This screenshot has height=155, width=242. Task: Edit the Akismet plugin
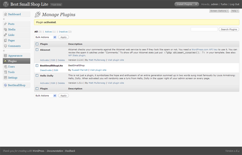coord(53,60)
